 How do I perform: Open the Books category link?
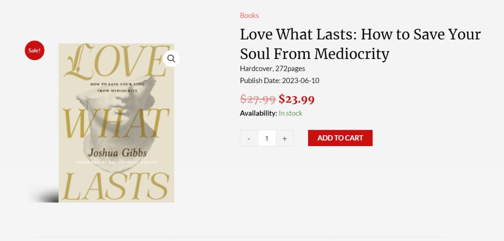coord(249,15)
